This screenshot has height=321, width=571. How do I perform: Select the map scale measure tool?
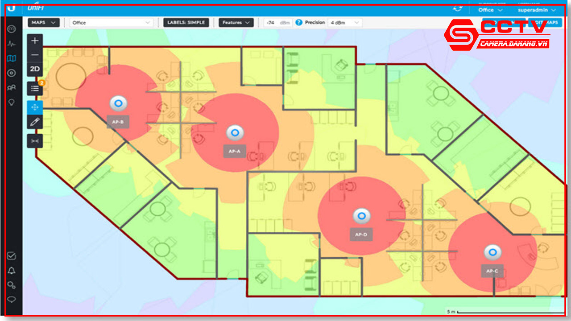pyautogui.click(x=35, y=140)
